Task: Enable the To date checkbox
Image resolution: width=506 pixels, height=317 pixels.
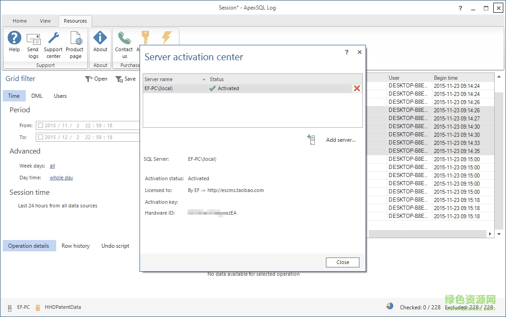Action: [x=41, y=137]
